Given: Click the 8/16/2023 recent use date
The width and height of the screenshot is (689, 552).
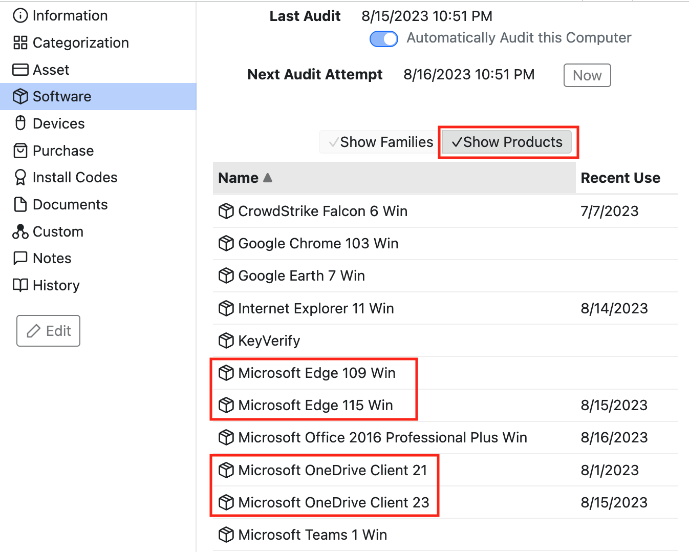Looking at the screenshot, I should [614, 437].
